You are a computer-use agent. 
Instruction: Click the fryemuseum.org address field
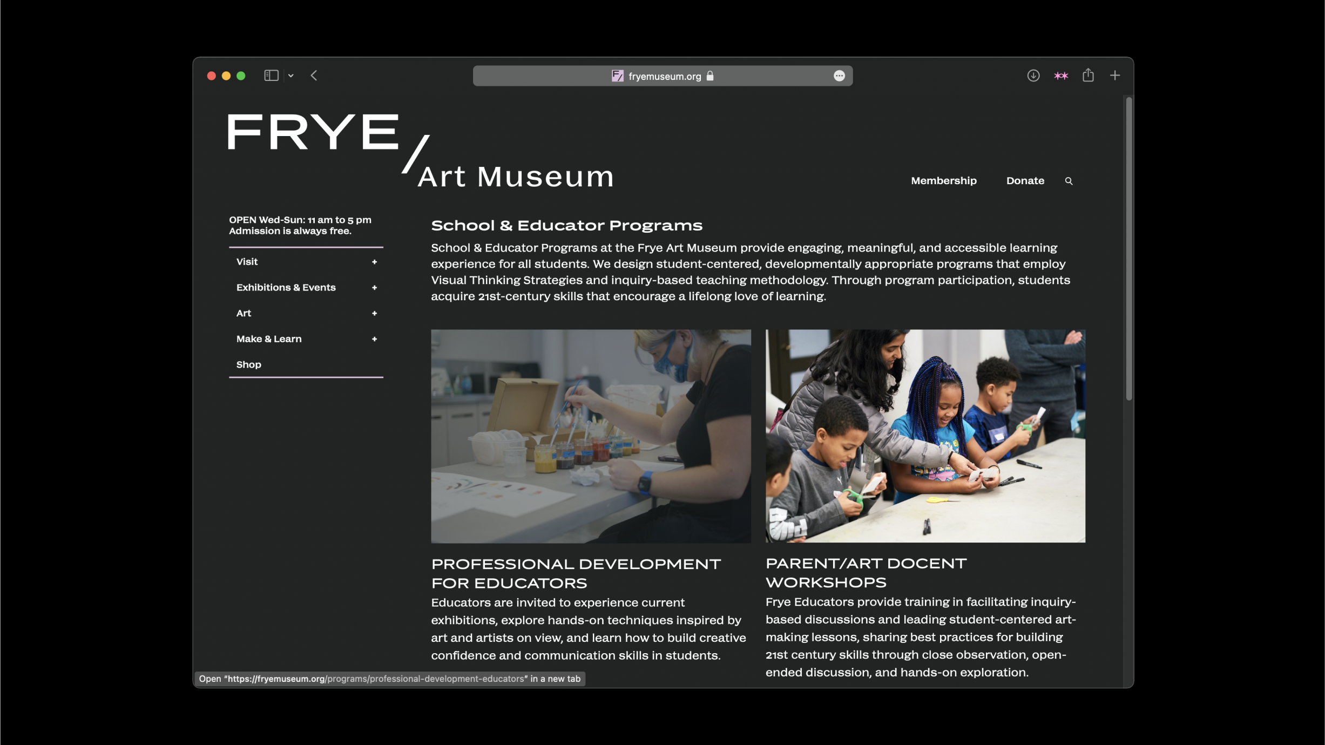(663, 76)
